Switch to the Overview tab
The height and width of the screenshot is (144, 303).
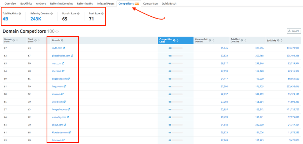[x=11, y=3]
